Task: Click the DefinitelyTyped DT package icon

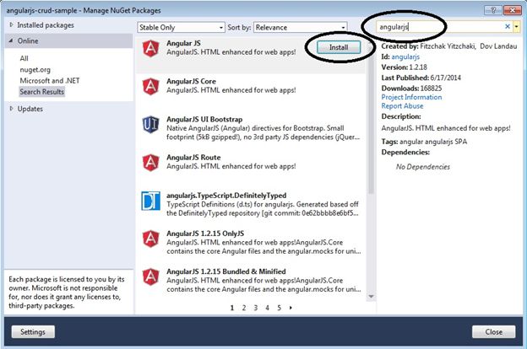Action: [x=150, y=201]
